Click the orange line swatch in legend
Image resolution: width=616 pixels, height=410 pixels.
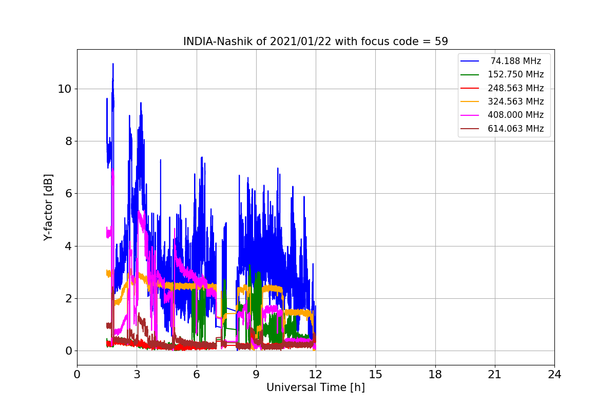pos(470,102)
